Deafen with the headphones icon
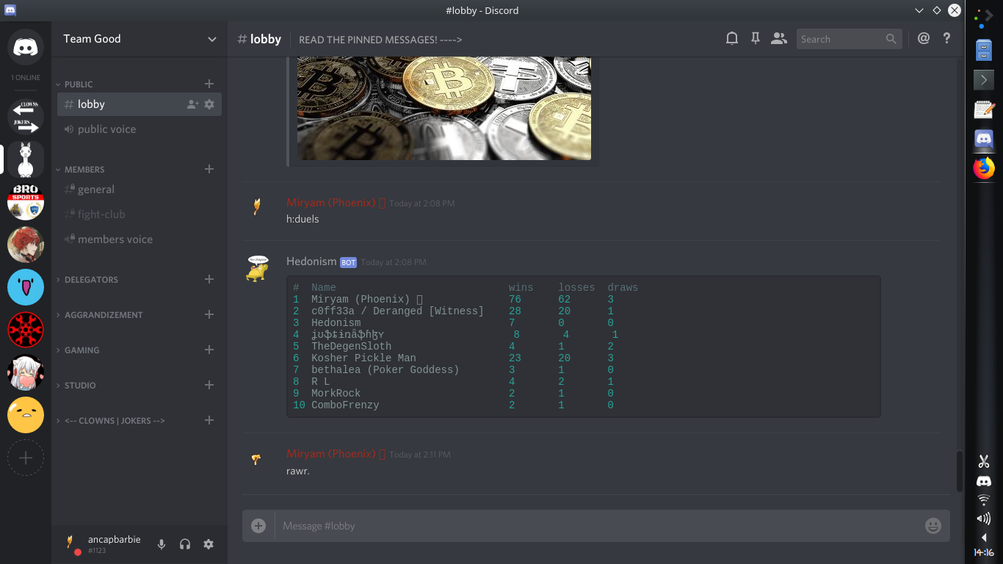Screen dimensions: 1003x564 click(185, 544)
